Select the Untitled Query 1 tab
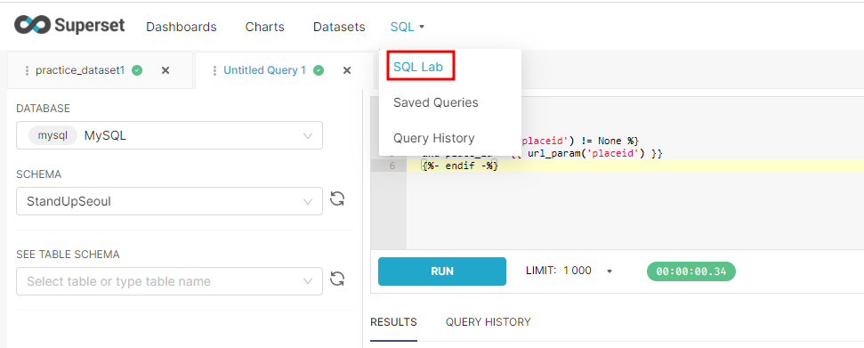The width and height of the screenshot is (864, 348). pos(264,70)
